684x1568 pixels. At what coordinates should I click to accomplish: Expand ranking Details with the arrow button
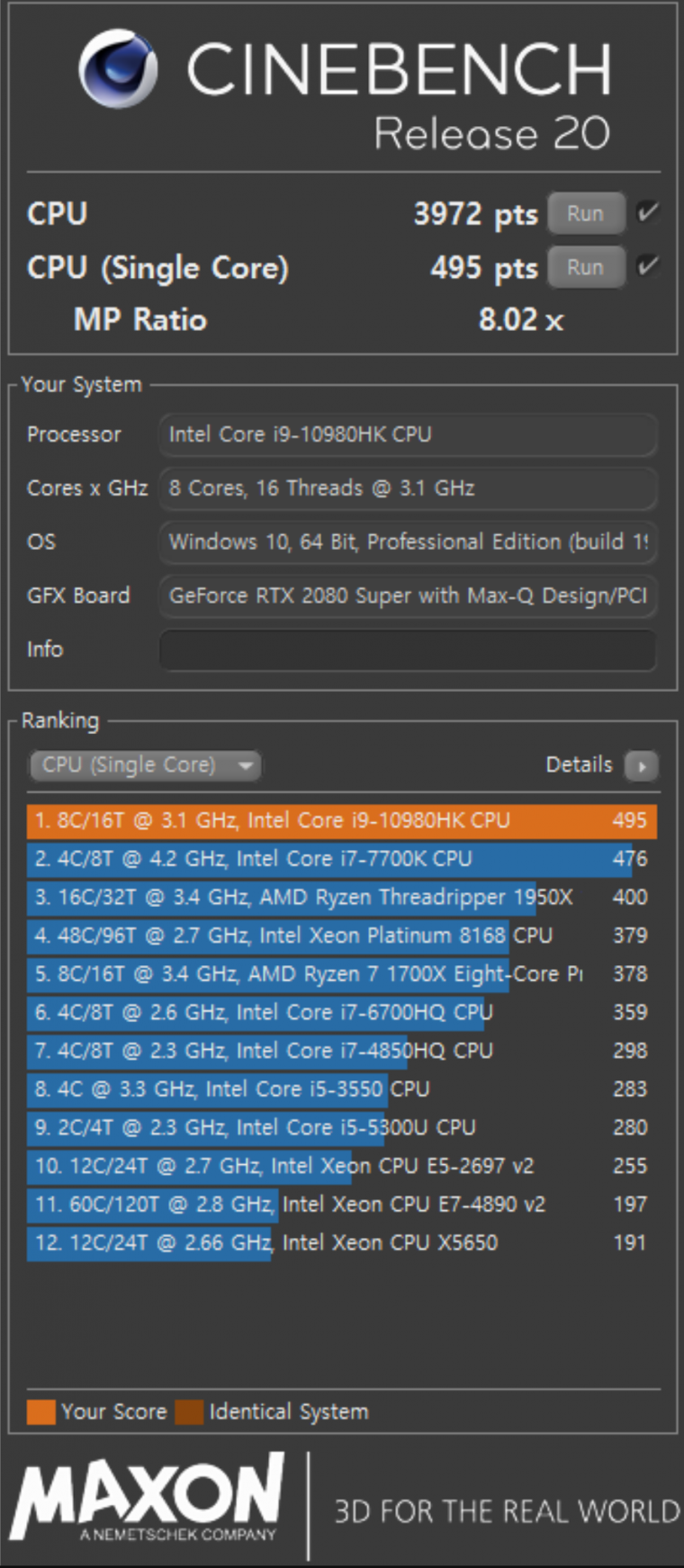pos(642,766)
